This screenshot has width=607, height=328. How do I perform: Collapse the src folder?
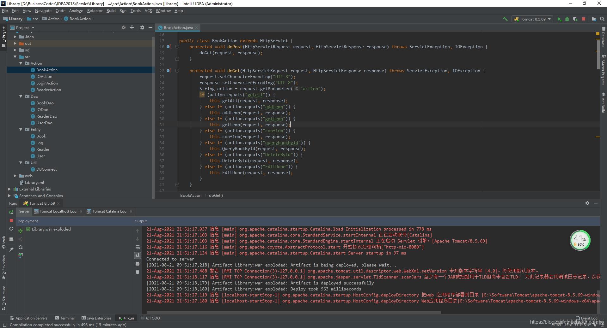pyautogui.click(x=15, y=57)
